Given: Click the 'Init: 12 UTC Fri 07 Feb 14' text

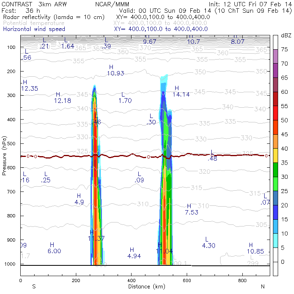Looking at the screenshot, I should point(250,4).
